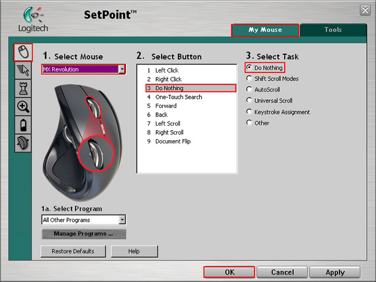This screenshot has width=376, height=282.
Task: Confirm with the OK button
Action: click(x=229, y=272)
